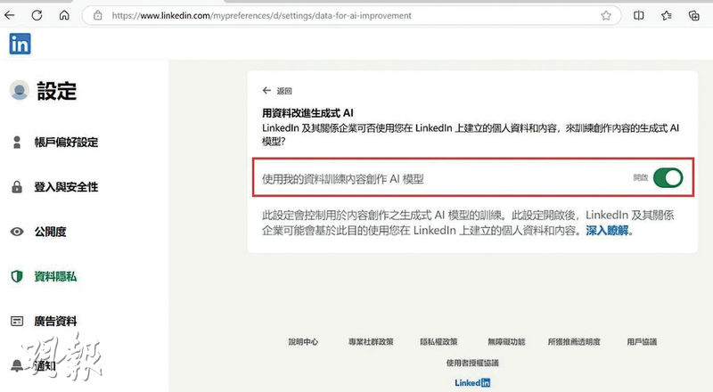The height and width of the screenshot is (392, 713).
Task: Open the 隱私權政策 footer link
Action: (x=438, y=341)
